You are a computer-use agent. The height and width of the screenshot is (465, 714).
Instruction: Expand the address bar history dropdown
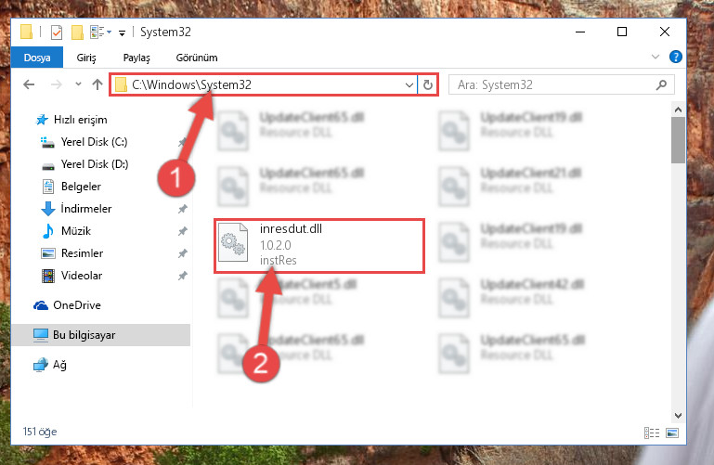point(409,85)
